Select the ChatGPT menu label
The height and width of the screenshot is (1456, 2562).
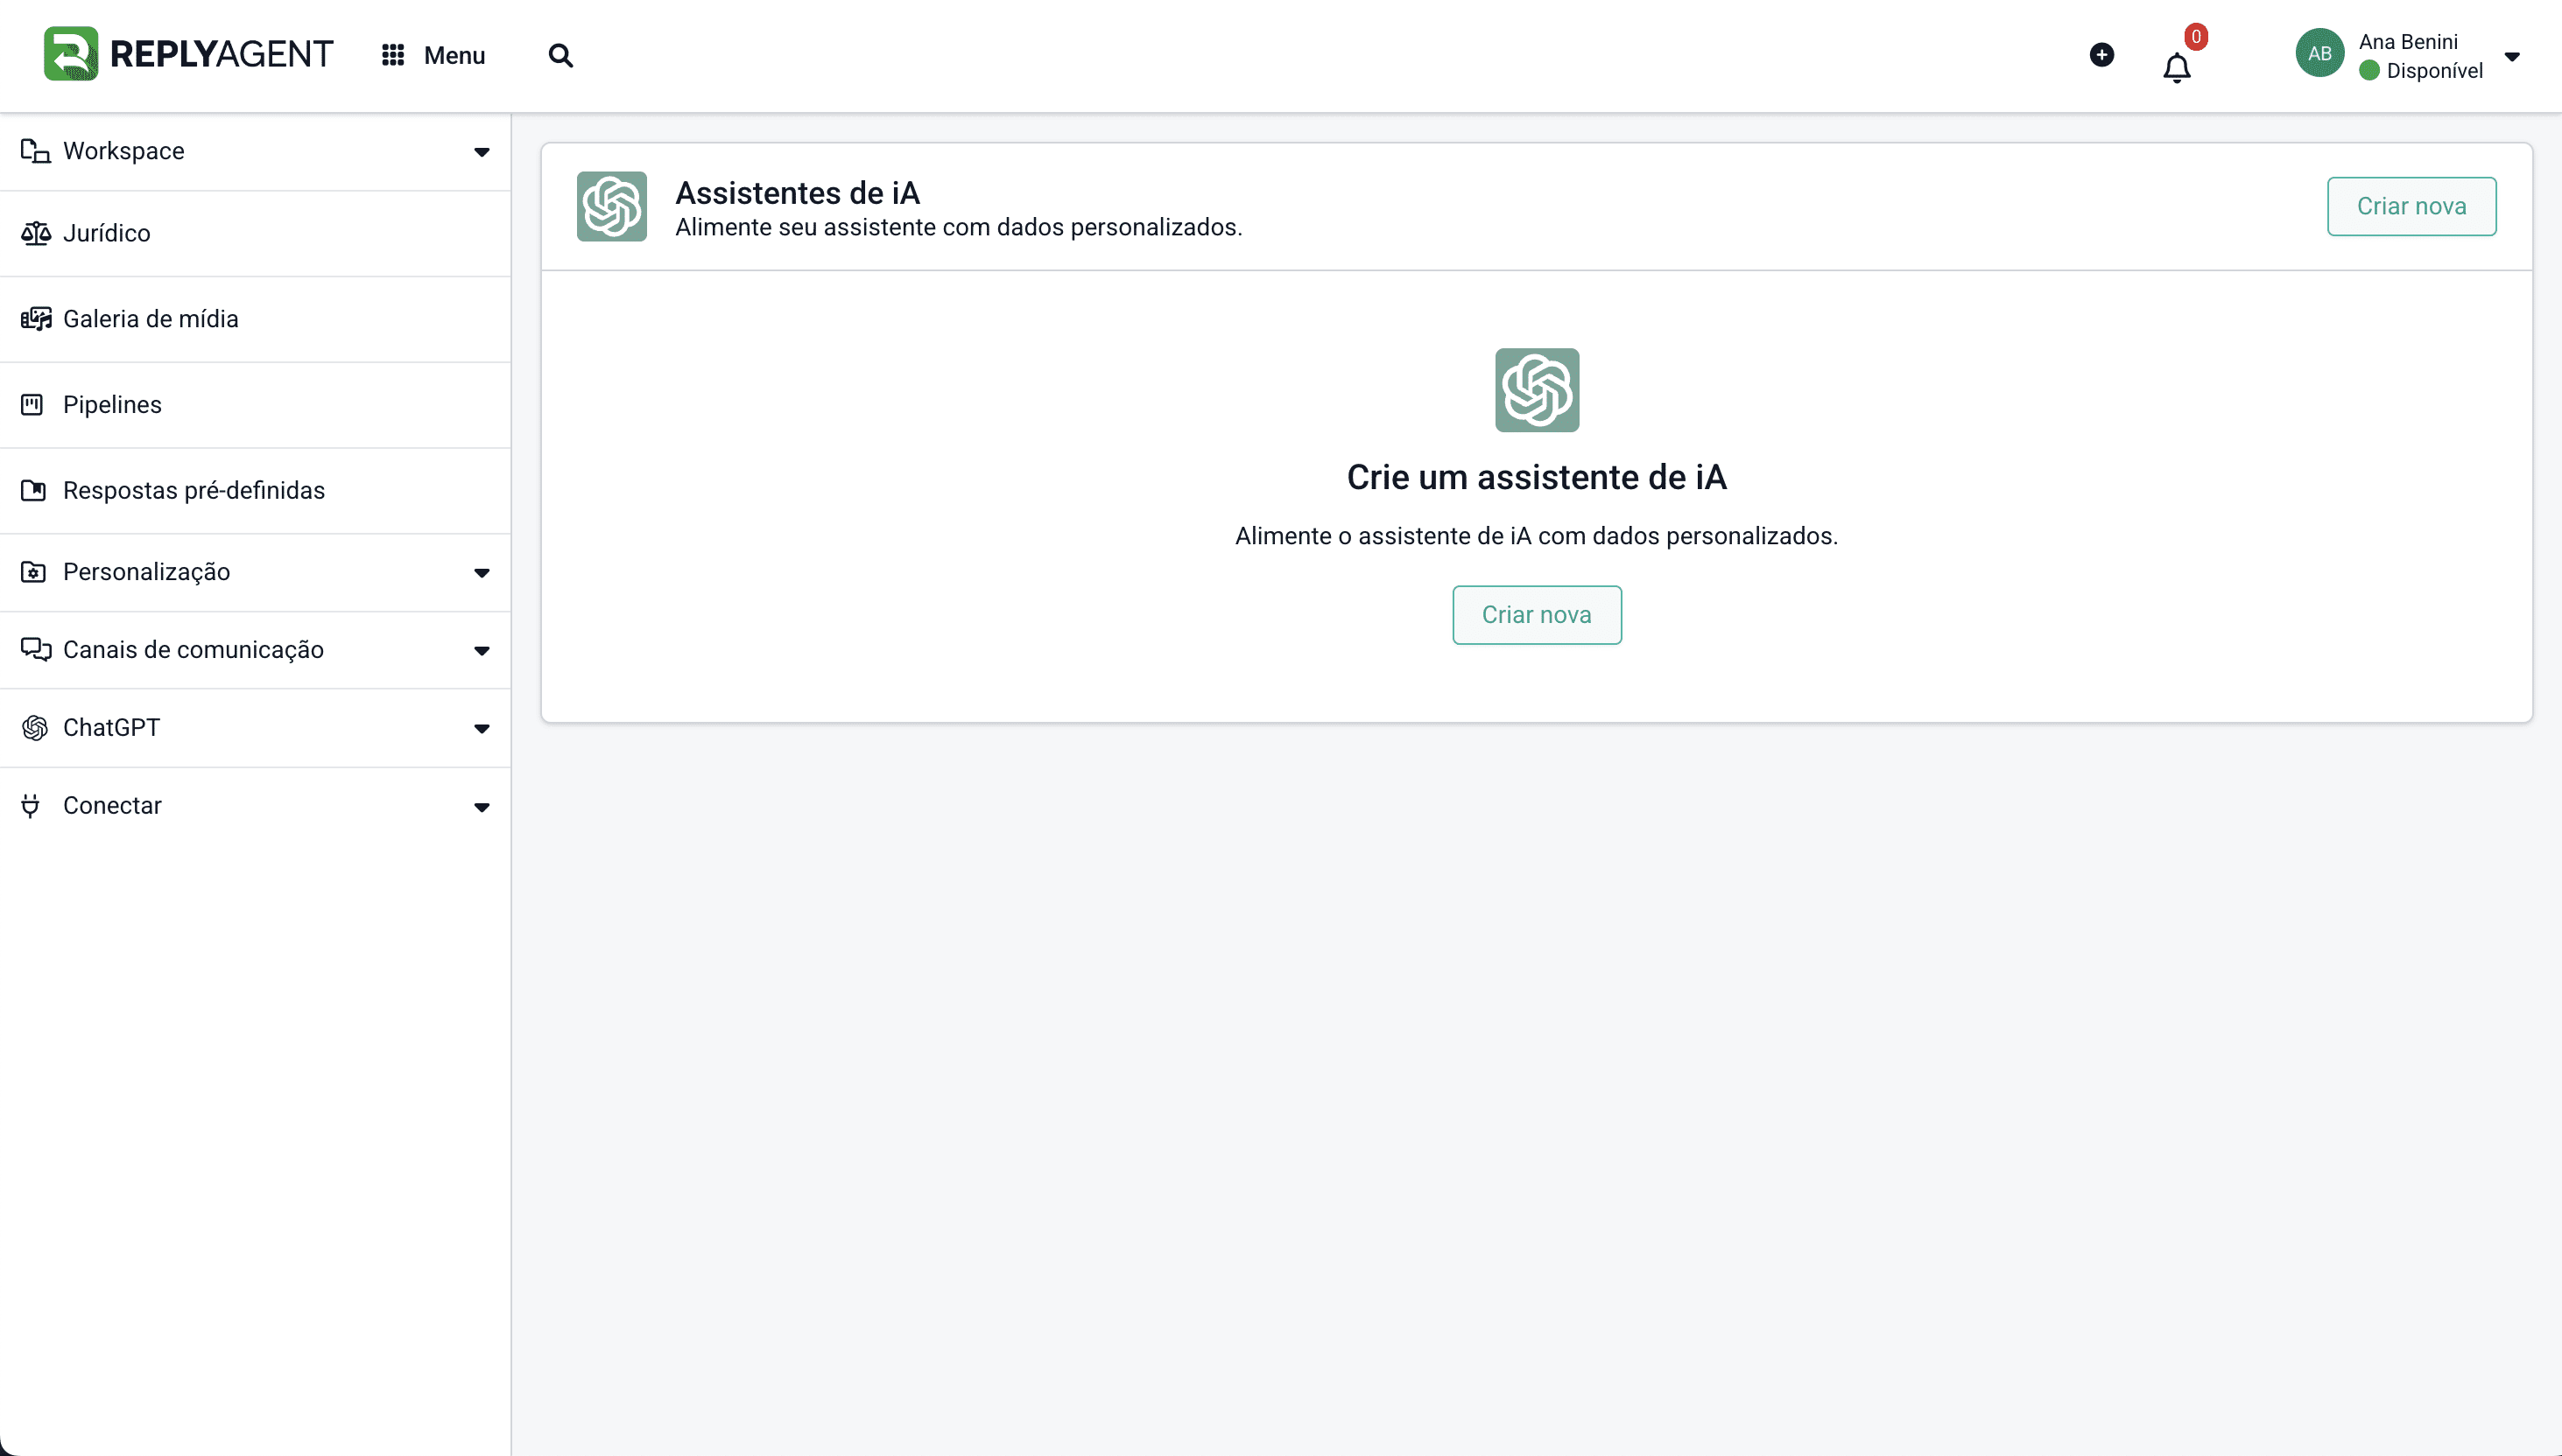(111, 727)
